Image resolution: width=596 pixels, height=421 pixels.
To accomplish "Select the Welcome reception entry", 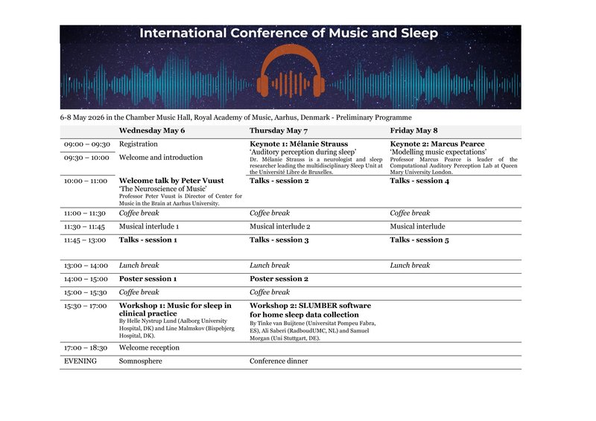I will click(149, 347).
